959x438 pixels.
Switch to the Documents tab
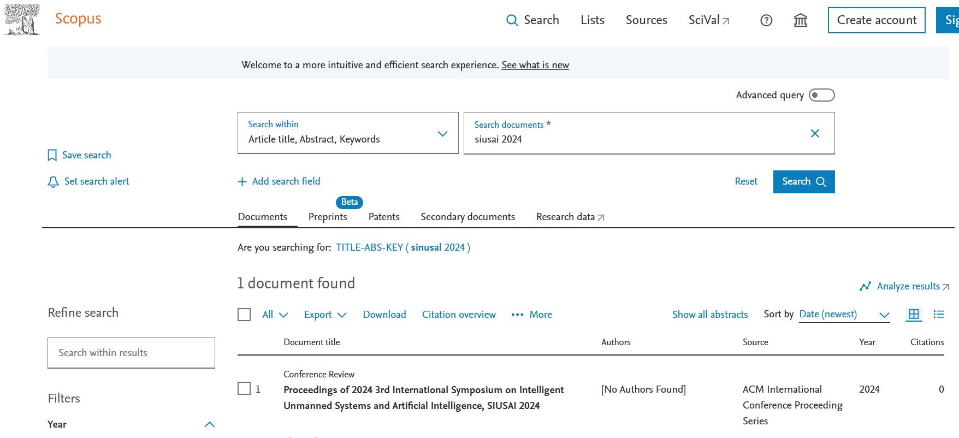pyautogui.click(x=263, y=217)
